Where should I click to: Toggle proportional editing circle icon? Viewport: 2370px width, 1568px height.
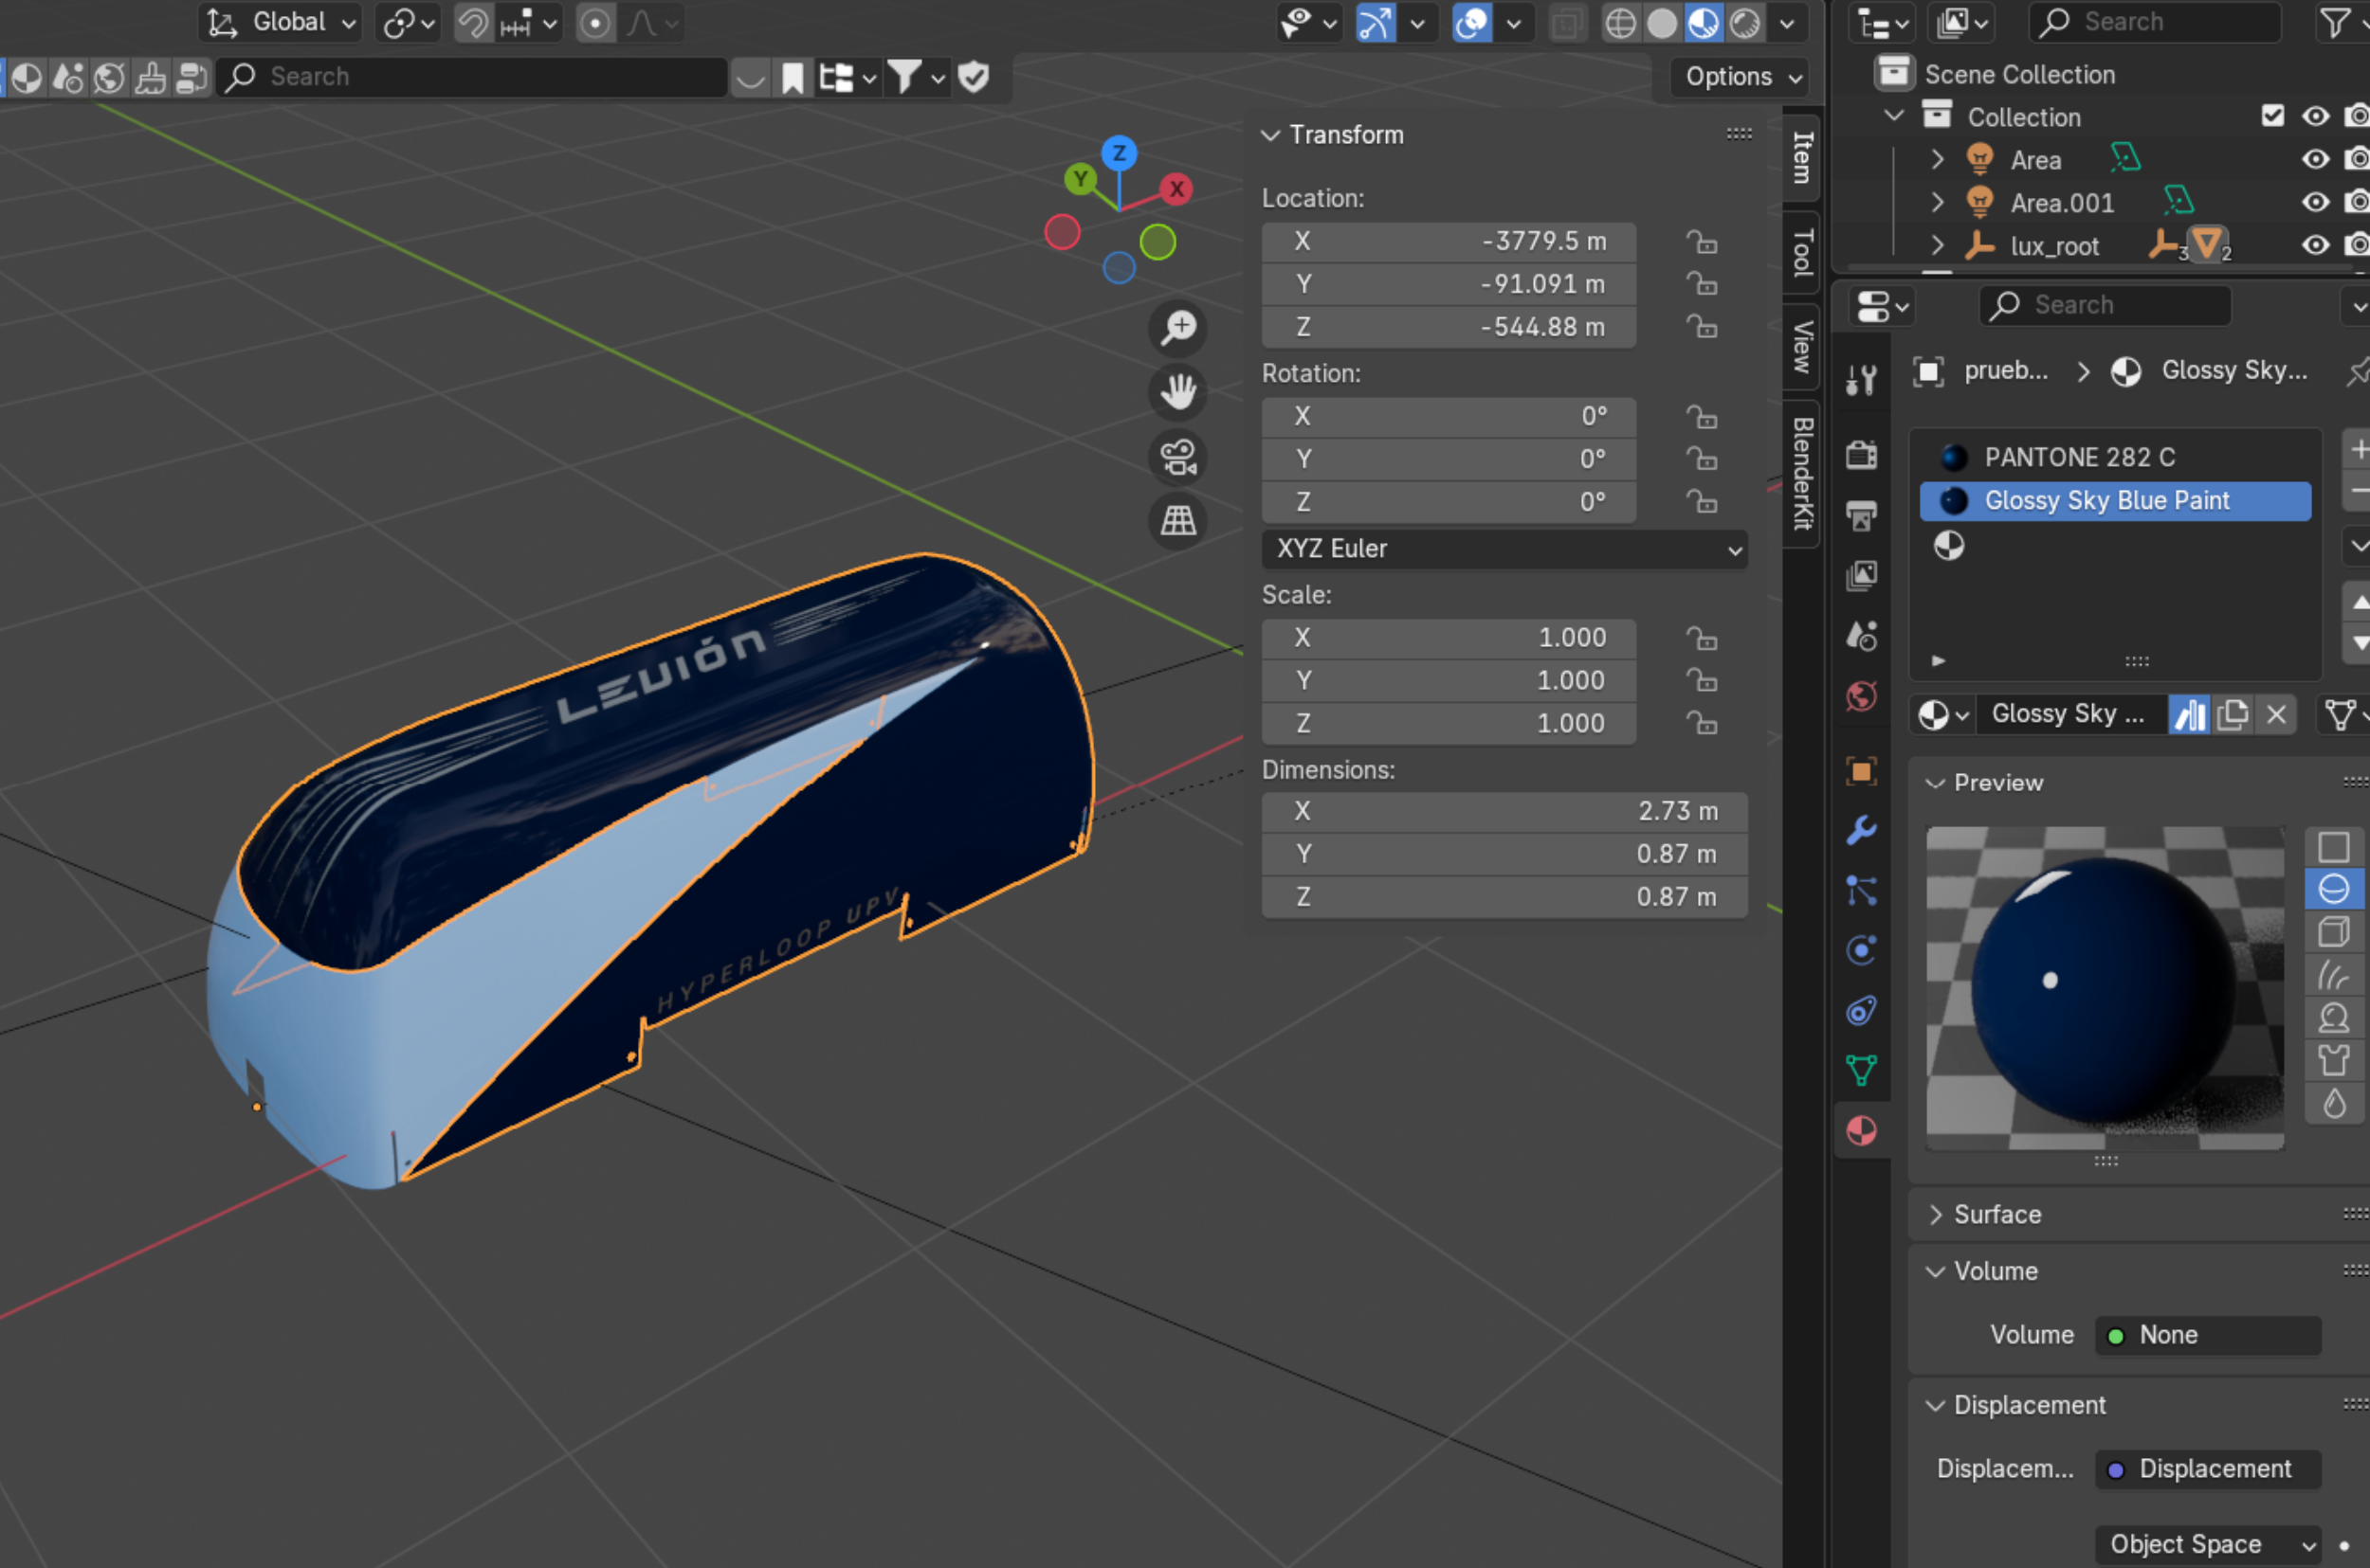point(595,22)
